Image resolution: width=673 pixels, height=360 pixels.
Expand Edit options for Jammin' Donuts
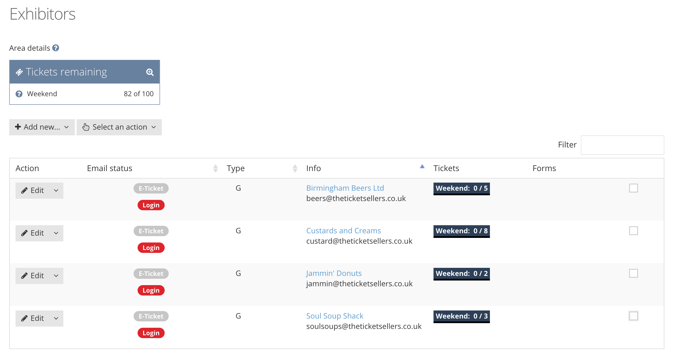point(56,276)
